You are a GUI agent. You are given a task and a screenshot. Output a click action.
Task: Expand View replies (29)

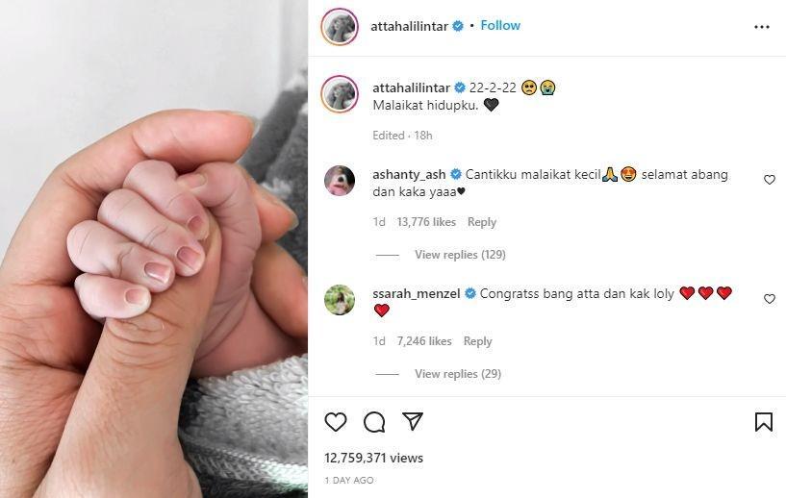click(458, 374)
